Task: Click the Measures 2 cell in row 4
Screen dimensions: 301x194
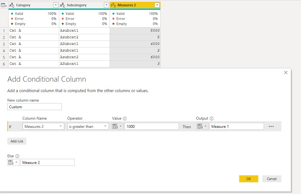Action: pyautogui.click(x=135, y=51)
